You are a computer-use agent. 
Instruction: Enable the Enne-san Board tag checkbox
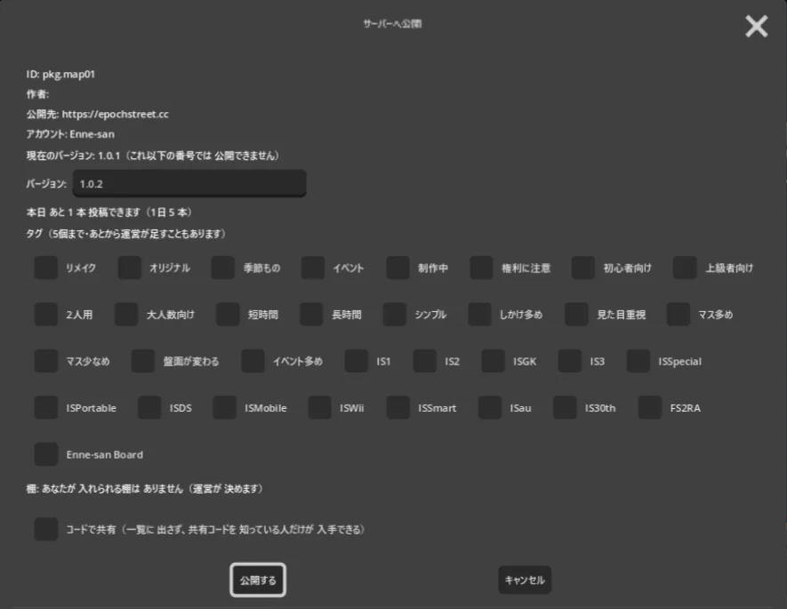(x=45, y=454)
